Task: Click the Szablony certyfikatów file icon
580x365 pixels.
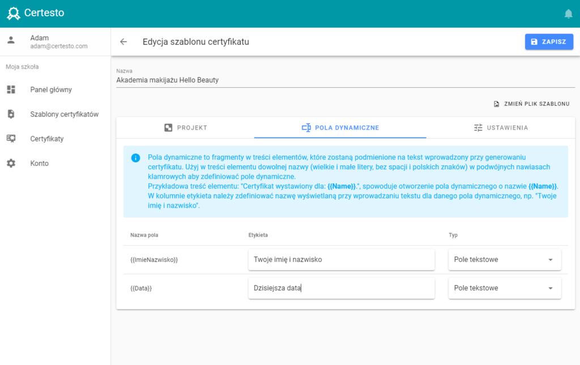Action: [x=11, y=114]
